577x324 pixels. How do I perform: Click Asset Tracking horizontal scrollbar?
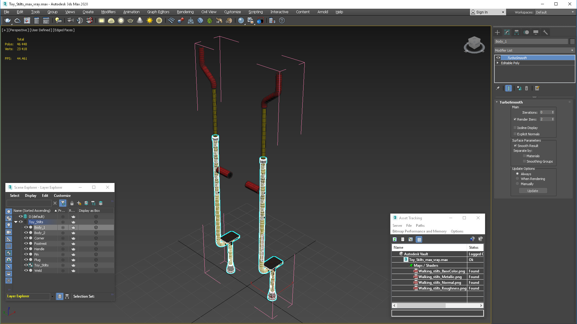(438, 305)
